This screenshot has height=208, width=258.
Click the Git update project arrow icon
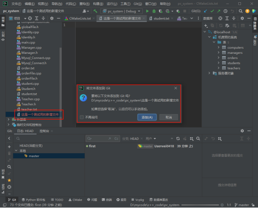[205, 11]
